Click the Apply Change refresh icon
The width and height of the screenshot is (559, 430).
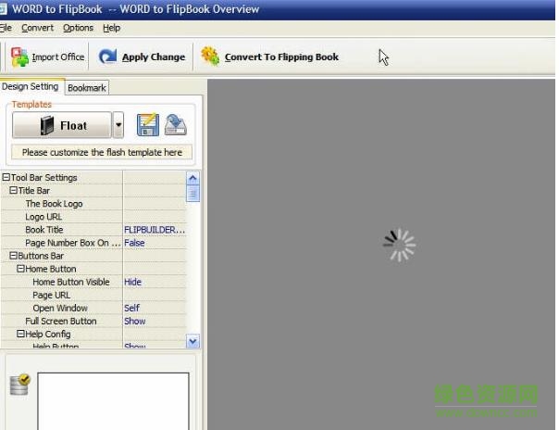[107, 57]
